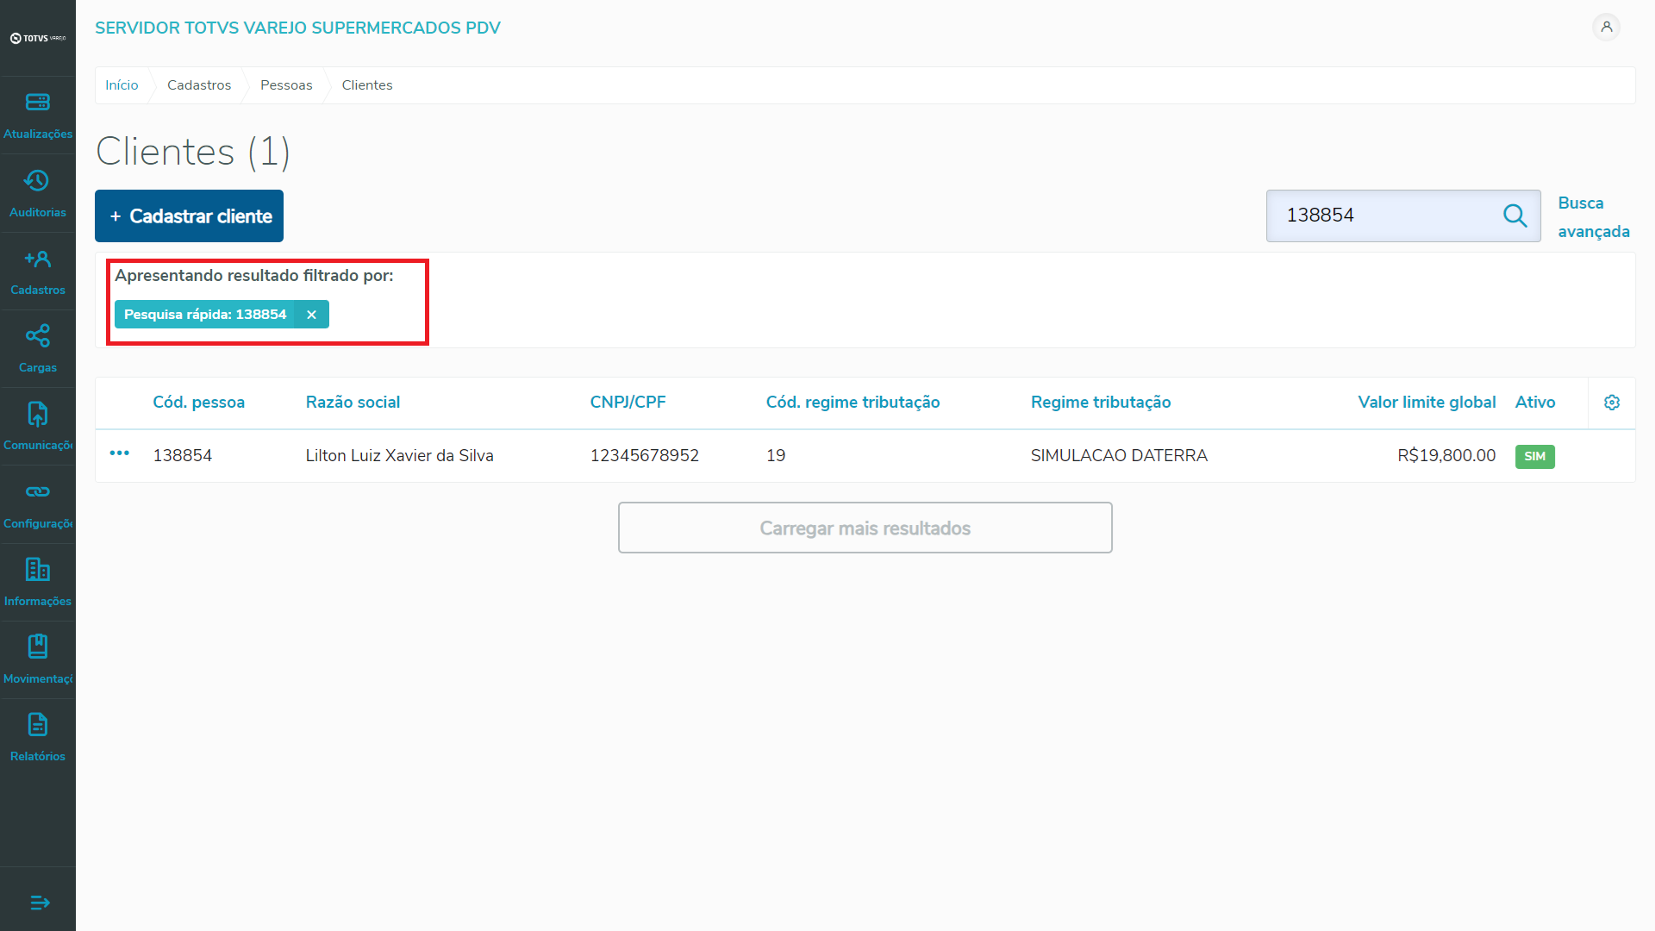The width and height of the screenshot is (1655, 931).
Task: Remove the Pesquisa rápida filter chip
Action: pos(311,315)
